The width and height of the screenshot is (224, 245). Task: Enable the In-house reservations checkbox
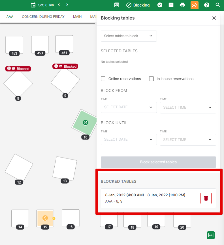[x=151, y=79]
